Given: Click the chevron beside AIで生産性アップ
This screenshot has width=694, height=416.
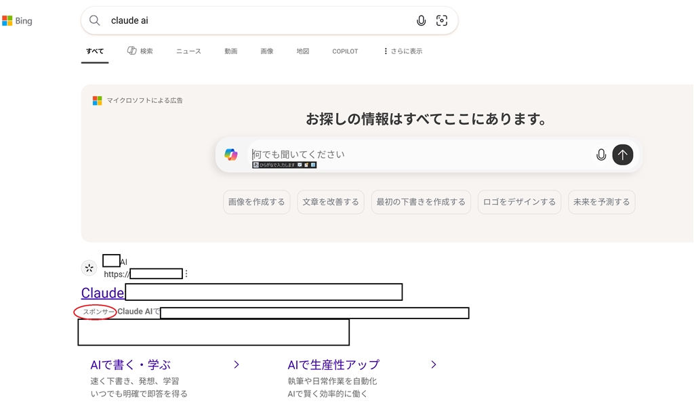Looking at the screenshot, I should click(434, 365).
